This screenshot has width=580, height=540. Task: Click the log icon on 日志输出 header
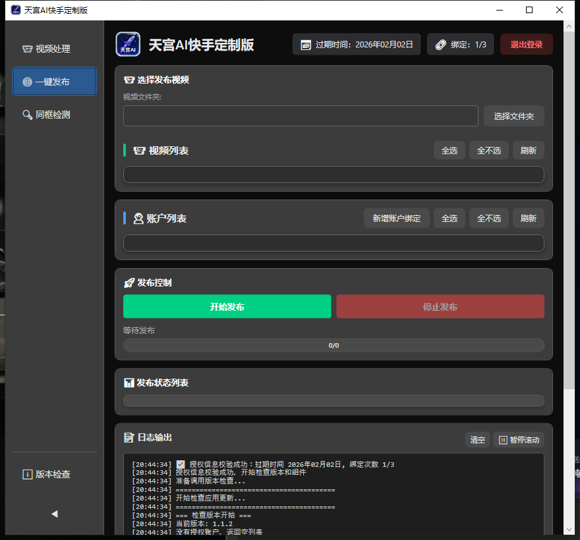tap(130, 437)
